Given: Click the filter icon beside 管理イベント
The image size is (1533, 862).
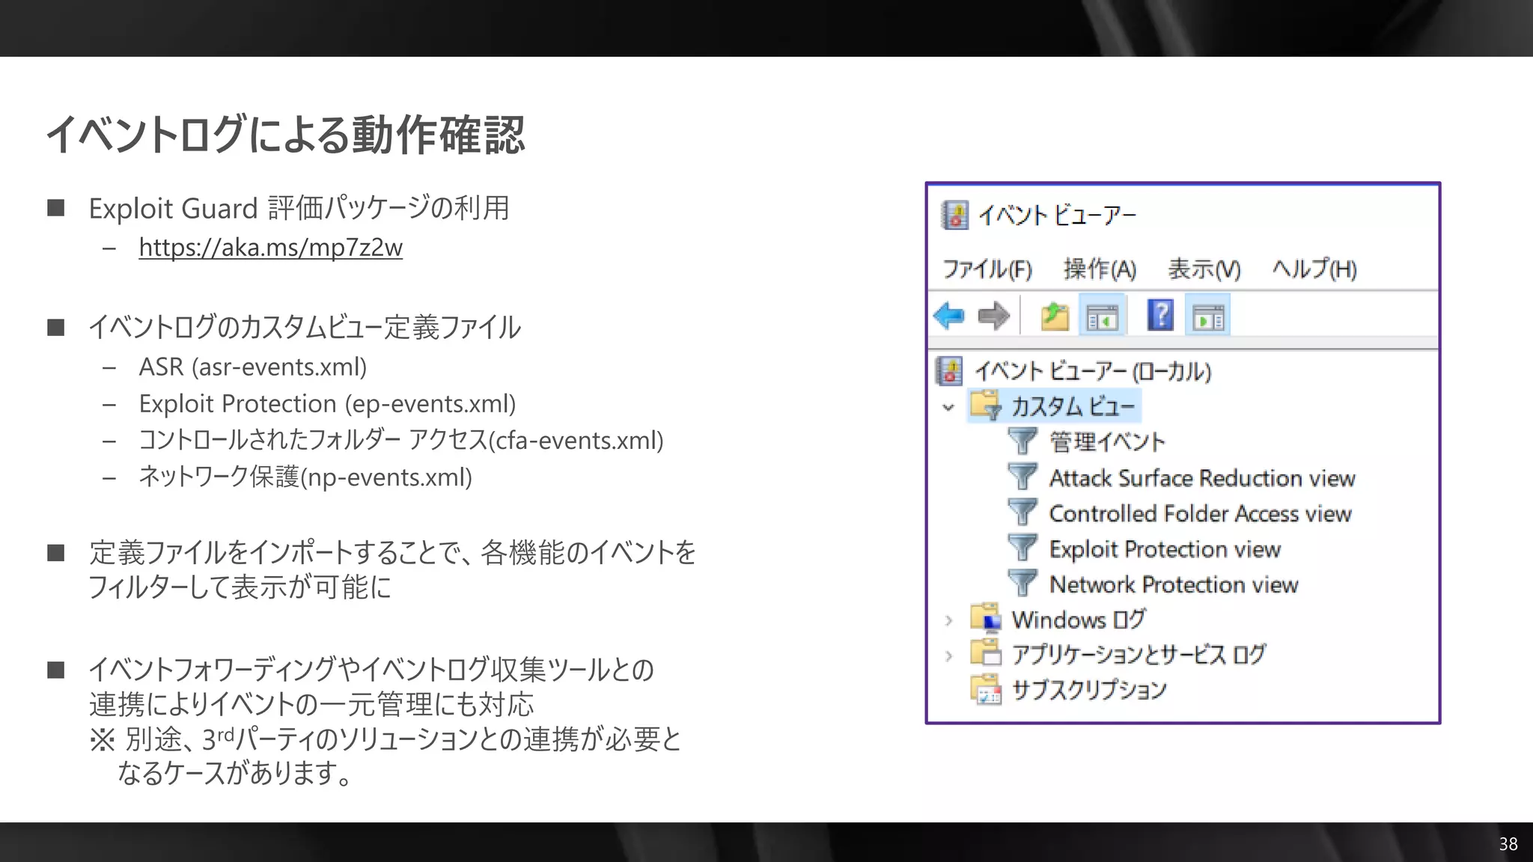Looking at the screenshot, I should pos(1022,441).
